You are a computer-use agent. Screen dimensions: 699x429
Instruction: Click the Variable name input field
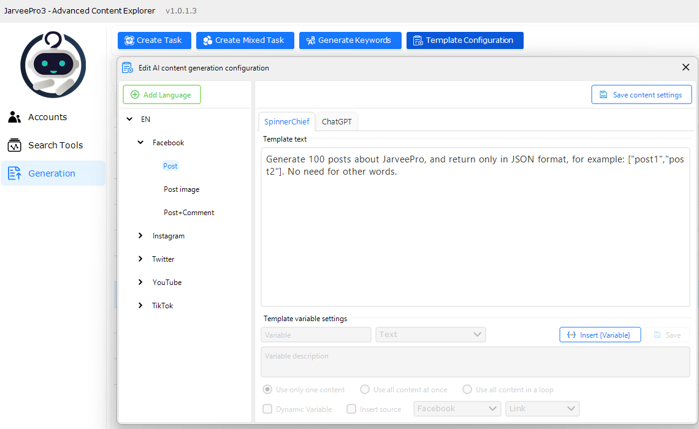(x=316, y=335)
